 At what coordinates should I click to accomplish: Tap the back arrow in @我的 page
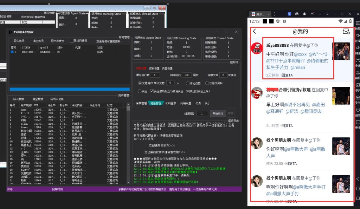pyautogui.click(x=255, y=32)
